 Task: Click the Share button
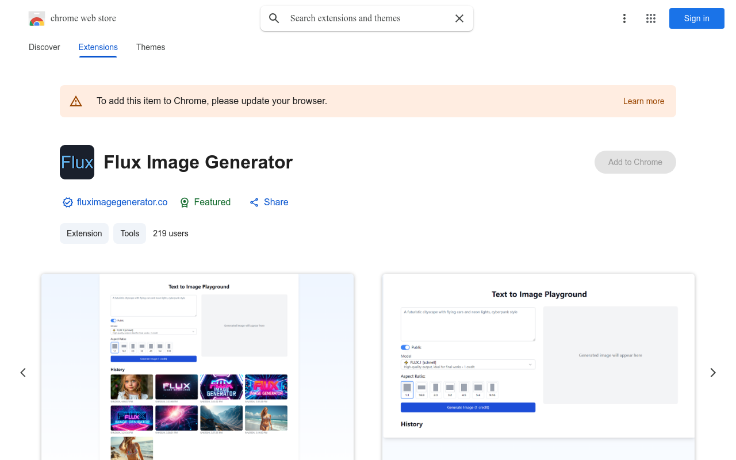[x=269, y=202]
